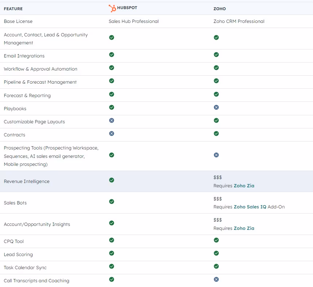Click HubSpot checkmark in Forecast & Reporting row
The image size is (313, 287).
[x=112, y=94]
